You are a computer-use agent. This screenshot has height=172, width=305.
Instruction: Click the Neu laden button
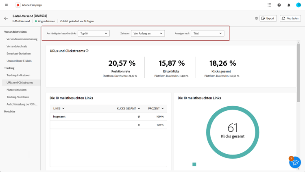click(290, 18)
